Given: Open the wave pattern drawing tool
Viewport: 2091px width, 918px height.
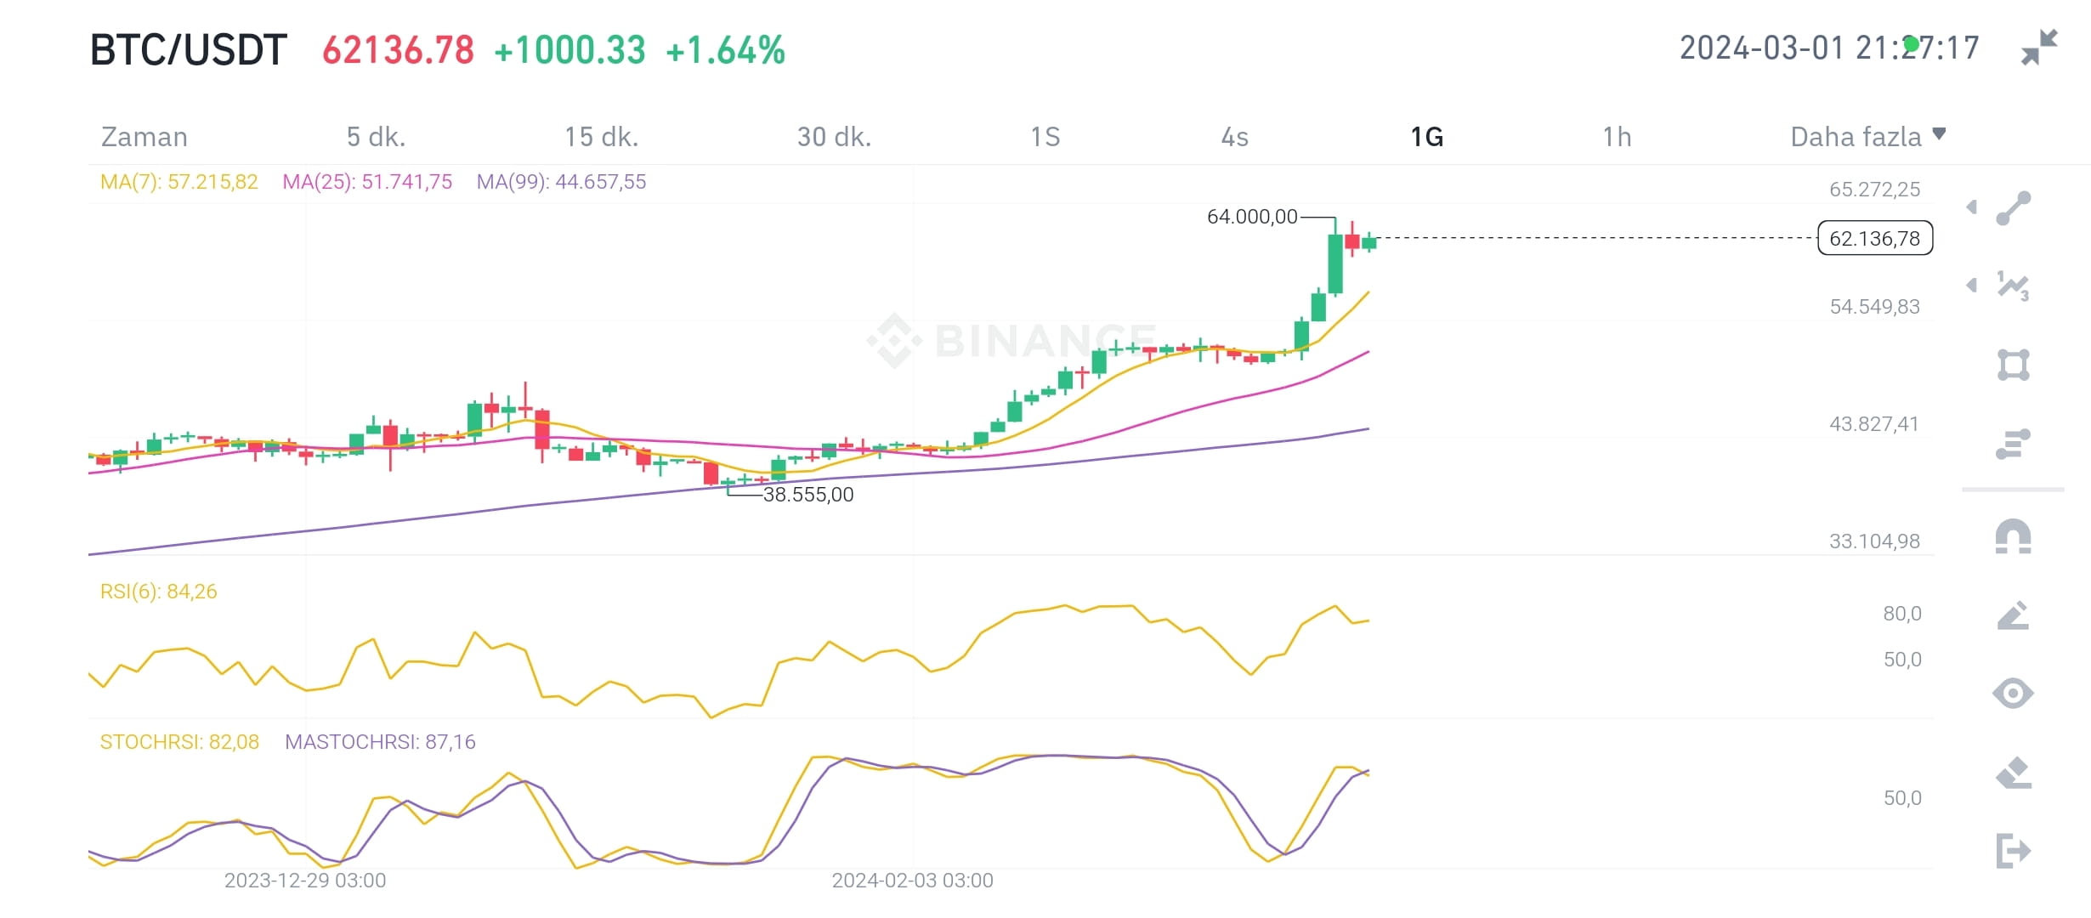Looking at the screenshot, I should [2012, 284].
